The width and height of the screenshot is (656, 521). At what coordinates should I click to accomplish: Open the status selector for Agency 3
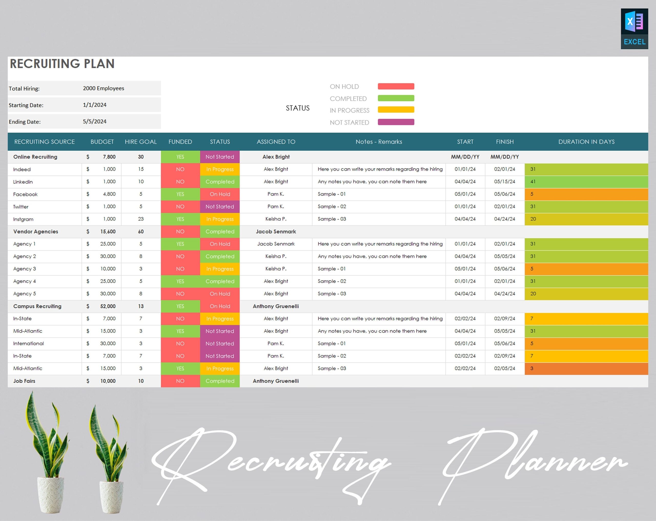coord(220,269)
